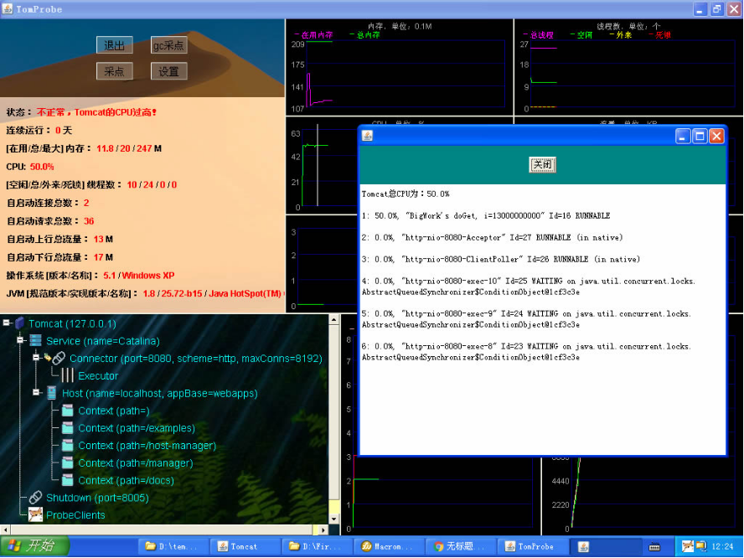Click the JVM 1.8 / 25.72-b15 version line
The height and width of the screenshot is (558, 744).
coord(145,294)
